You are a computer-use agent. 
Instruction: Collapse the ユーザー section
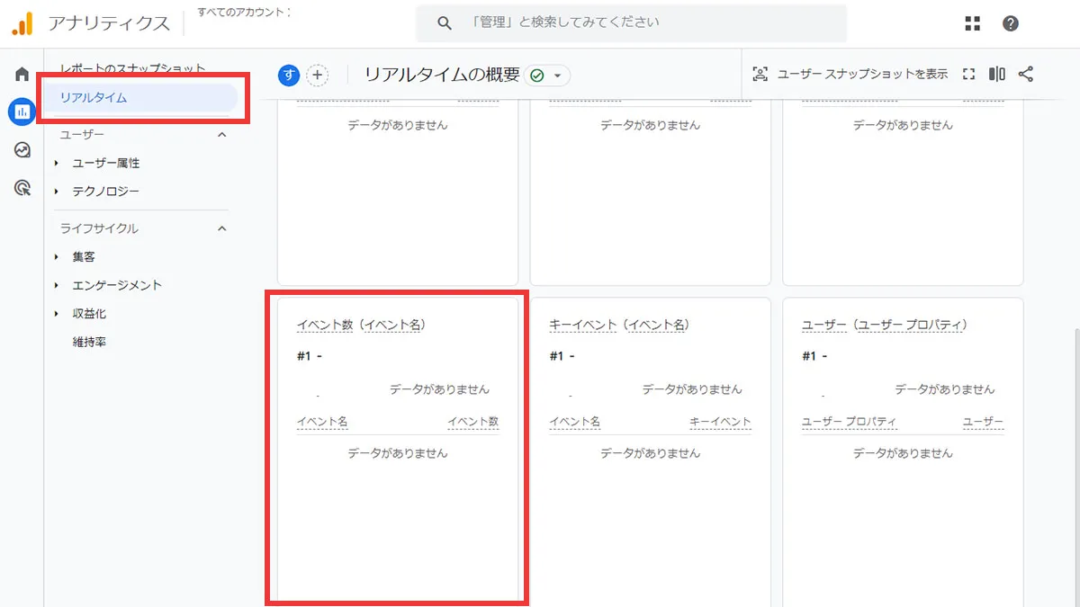[222, 134]
